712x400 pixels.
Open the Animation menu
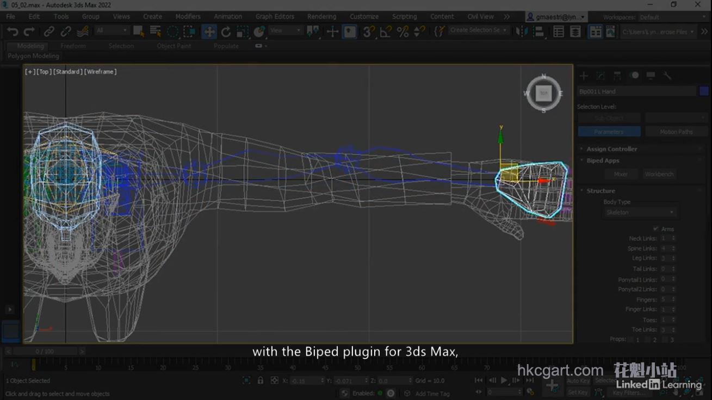click(x=228, y=17)
